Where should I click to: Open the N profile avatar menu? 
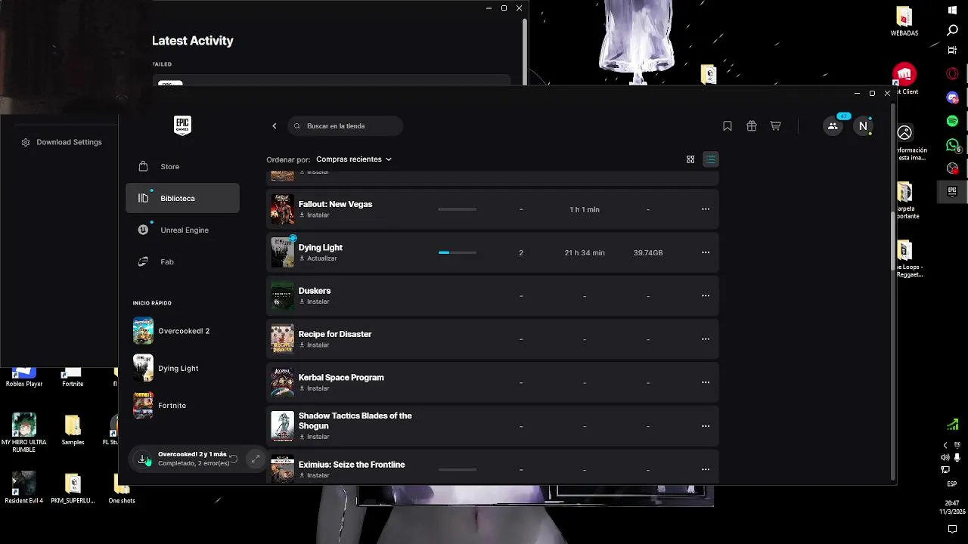tap(863, 126)
